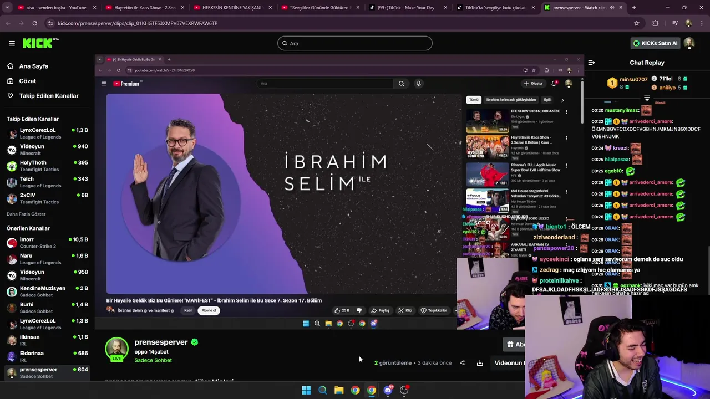Switch to the Hayrettin ile Kaos Show tab

pyautogui.click(x=145, y=8)
